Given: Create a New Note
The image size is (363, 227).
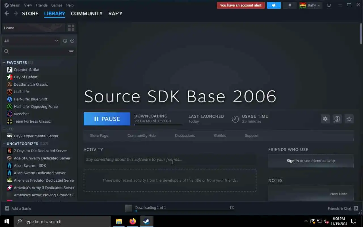Looking at the screenshot, I should [x=339, y=194].
